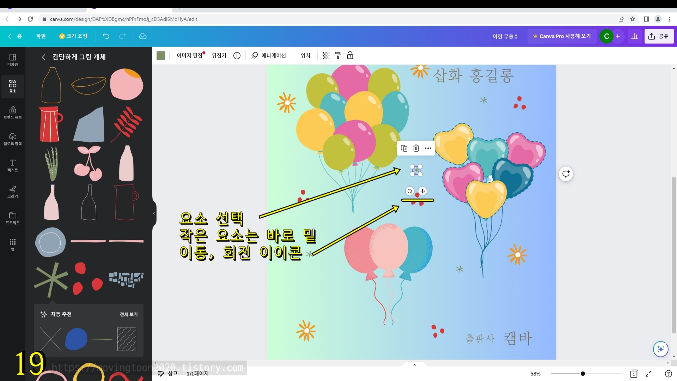Image resolution: width=677 pixels, height=381 pixels.
Task: Open the 위치 position tab
Action: click(305, 55)
